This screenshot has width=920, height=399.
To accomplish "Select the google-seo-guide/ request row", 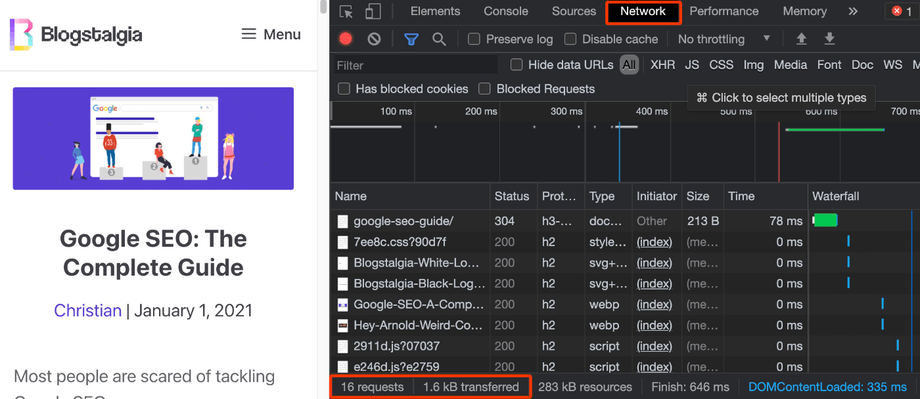I will pos(624,221).
